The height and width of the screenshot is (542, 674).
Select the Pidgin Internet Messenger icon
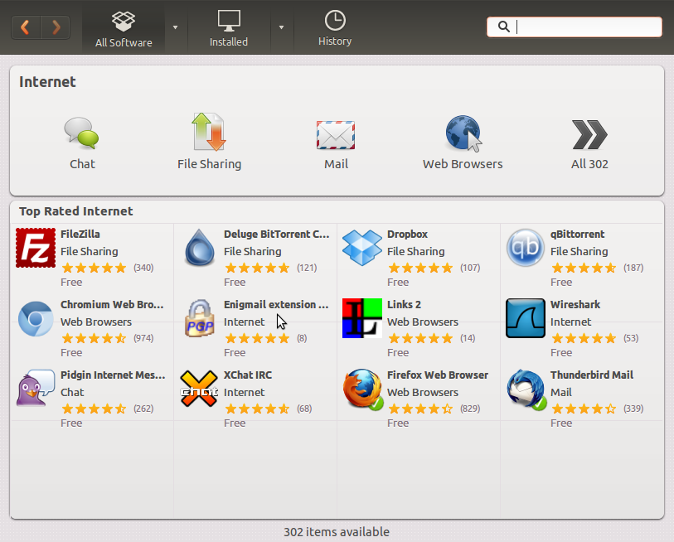tap(35, 388)
